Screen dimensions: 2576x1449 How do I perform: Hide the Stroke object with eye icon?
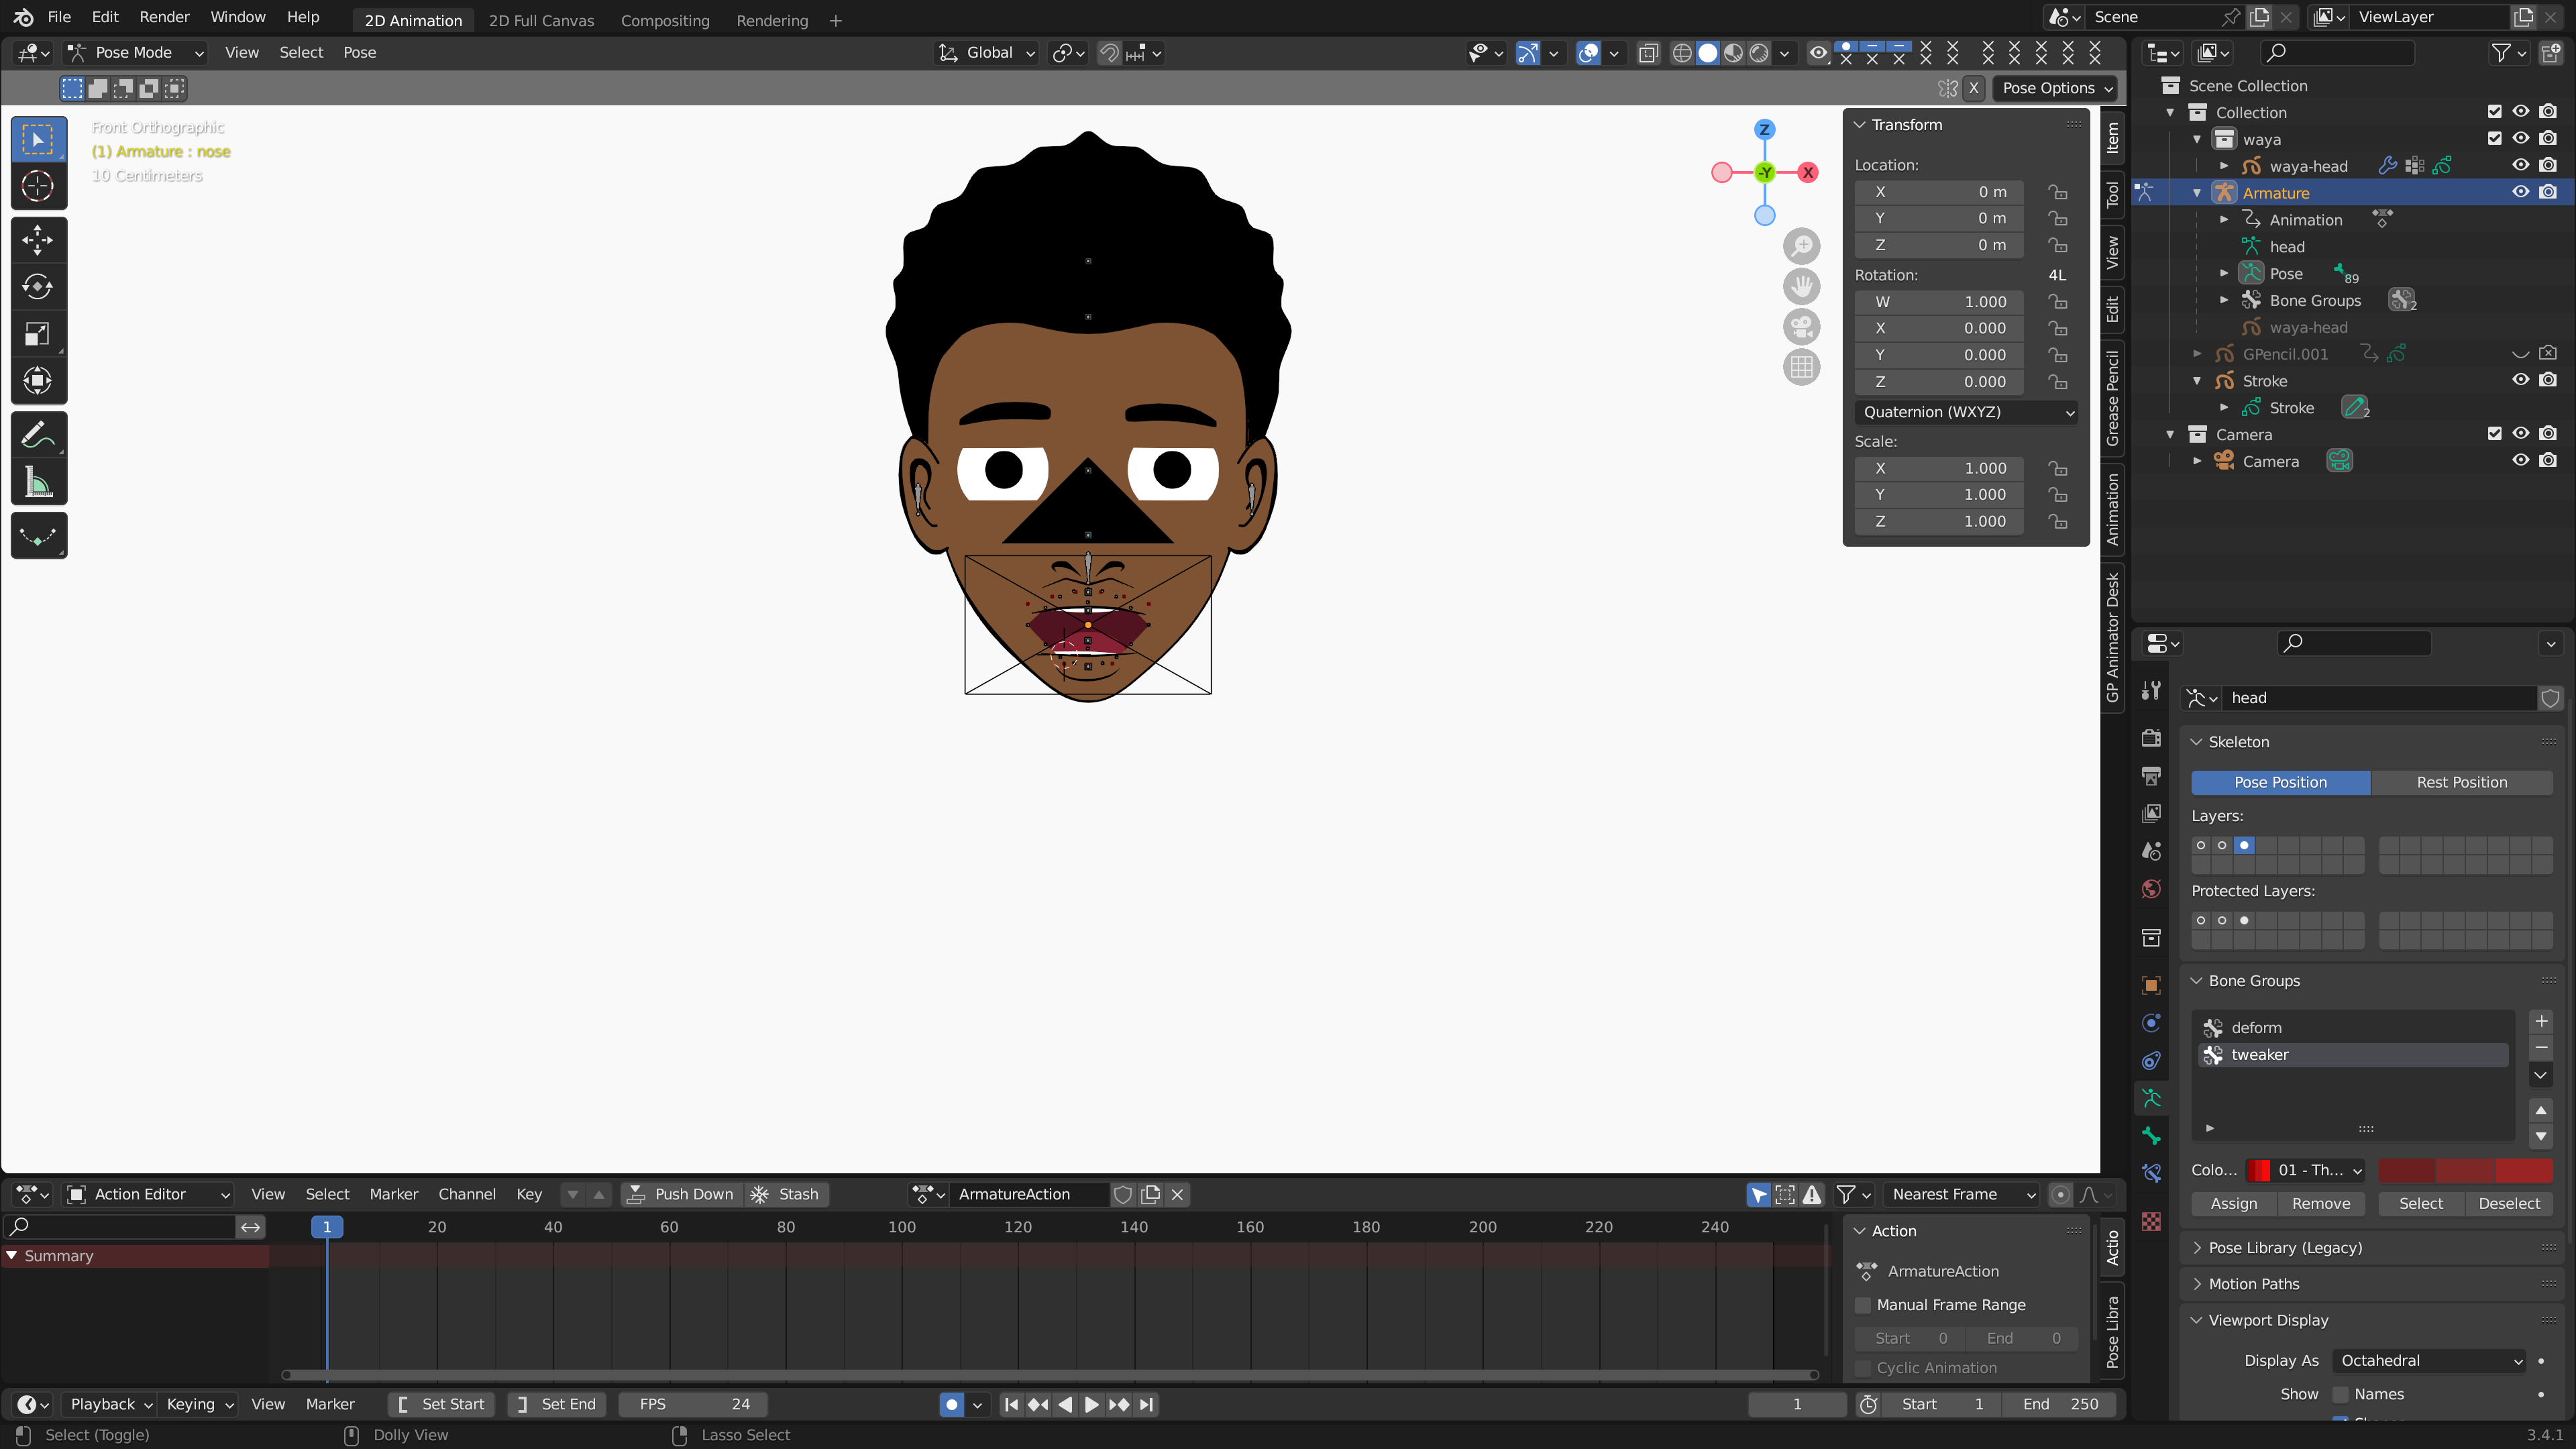[2520, 380]
